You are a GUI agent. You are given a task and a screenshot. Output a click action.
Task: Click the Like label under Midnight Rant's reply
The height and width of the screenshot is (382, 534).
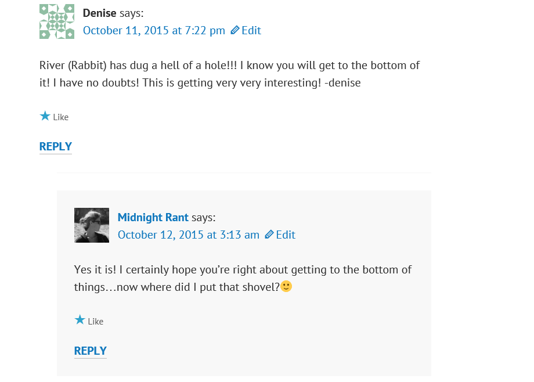pos(96,322)
